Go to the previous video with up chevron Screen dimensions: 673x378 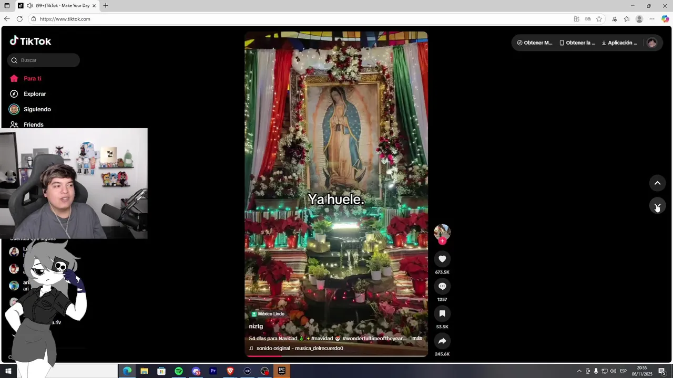pos(657,183)
